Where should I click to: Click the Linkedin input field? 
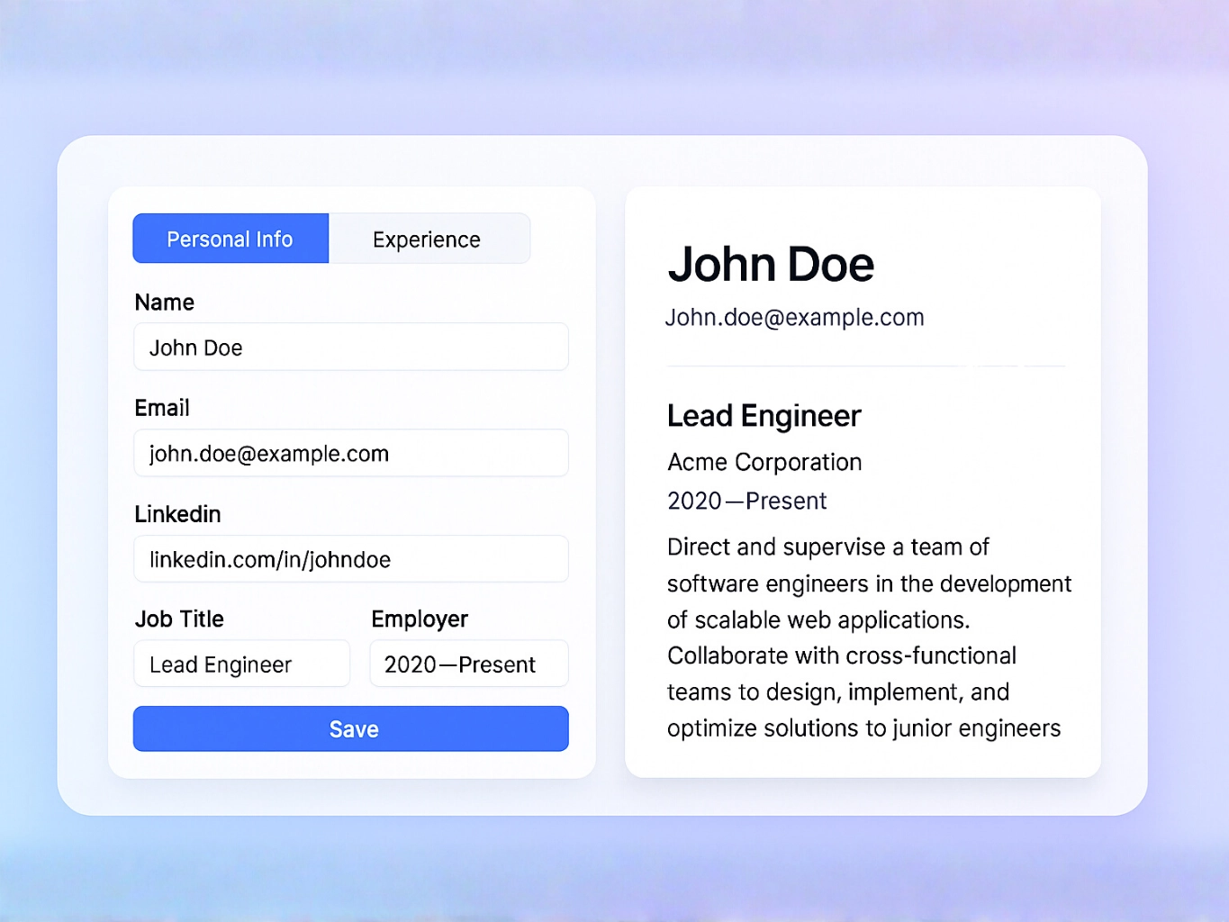(350, 558)
